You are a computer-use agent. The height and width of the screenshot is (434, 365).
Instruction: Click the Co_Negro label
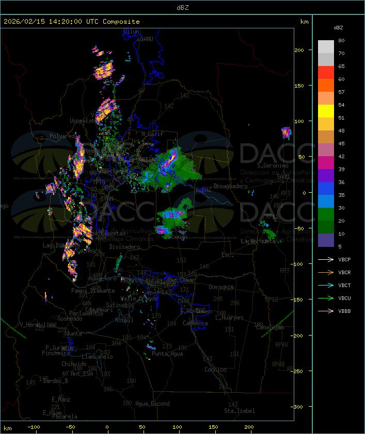pos(89,251)
